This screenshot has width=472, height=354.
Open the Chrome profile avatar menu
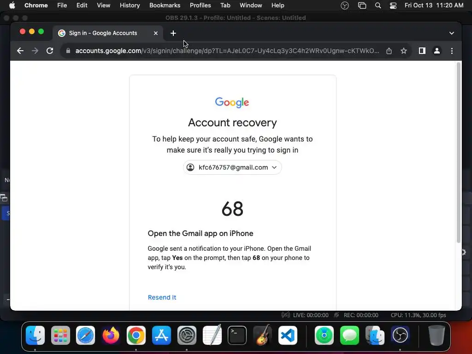pos(437,51)
